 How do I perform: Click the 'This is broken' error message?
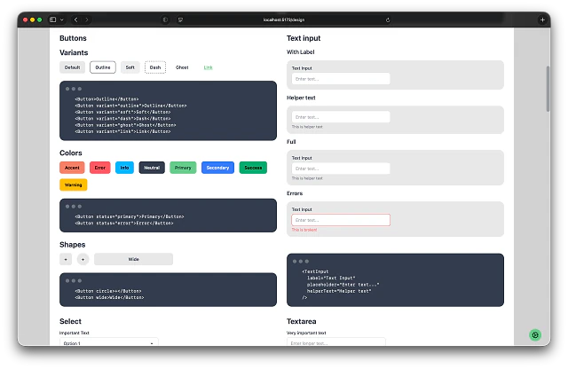pos(304,230)
